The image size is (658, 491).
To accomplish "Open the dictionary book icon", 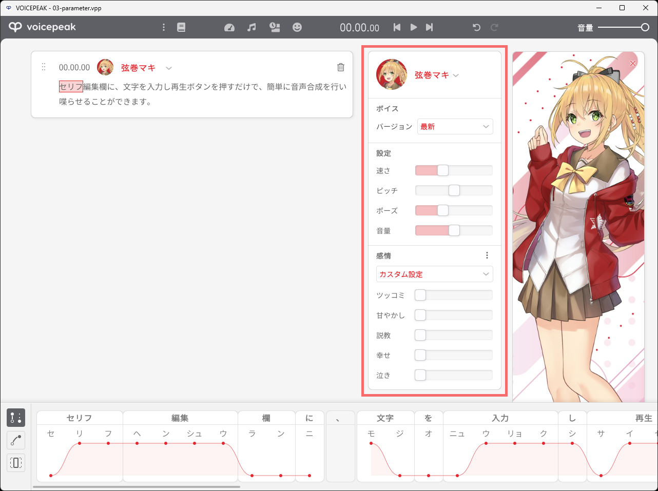I will tap(181, 27).
